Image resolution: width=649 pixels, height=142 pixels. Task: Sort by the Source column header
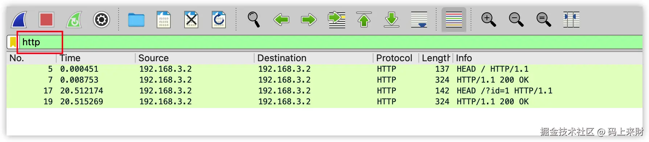coord(195,58)
